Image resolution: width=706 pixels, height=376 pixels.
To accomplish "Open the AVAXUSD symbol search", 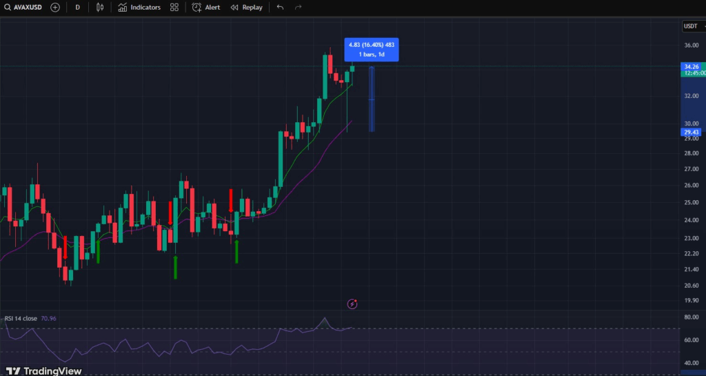I will [x=24, y=7].
